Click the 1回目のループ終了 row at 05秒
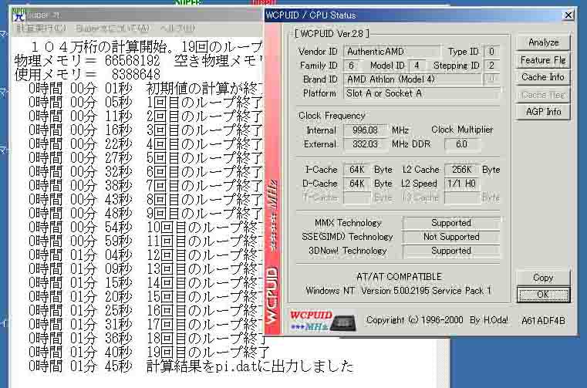Image resolution: width=587 pixels, height=388 pixels. click(146, 103)
